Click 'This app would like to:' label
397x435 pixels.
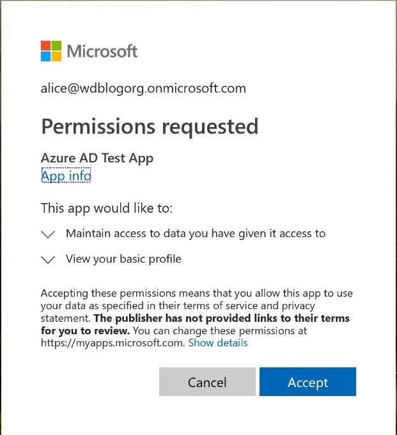[107, 208]
